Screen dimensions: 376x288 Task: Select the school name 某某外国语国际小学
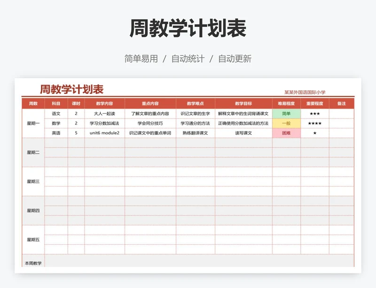click(x=305, y=93)
